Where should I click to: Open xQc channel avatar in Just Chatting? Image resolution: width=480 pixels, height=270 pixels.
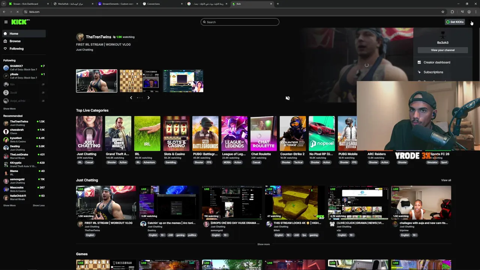[x=332, y=224]
